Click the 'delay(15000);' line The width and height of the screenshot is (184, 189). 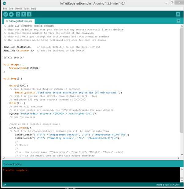coord(19,86)
